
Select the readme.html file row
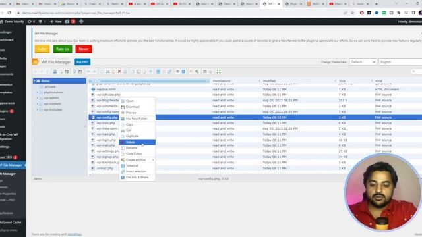tap(255, 90)
